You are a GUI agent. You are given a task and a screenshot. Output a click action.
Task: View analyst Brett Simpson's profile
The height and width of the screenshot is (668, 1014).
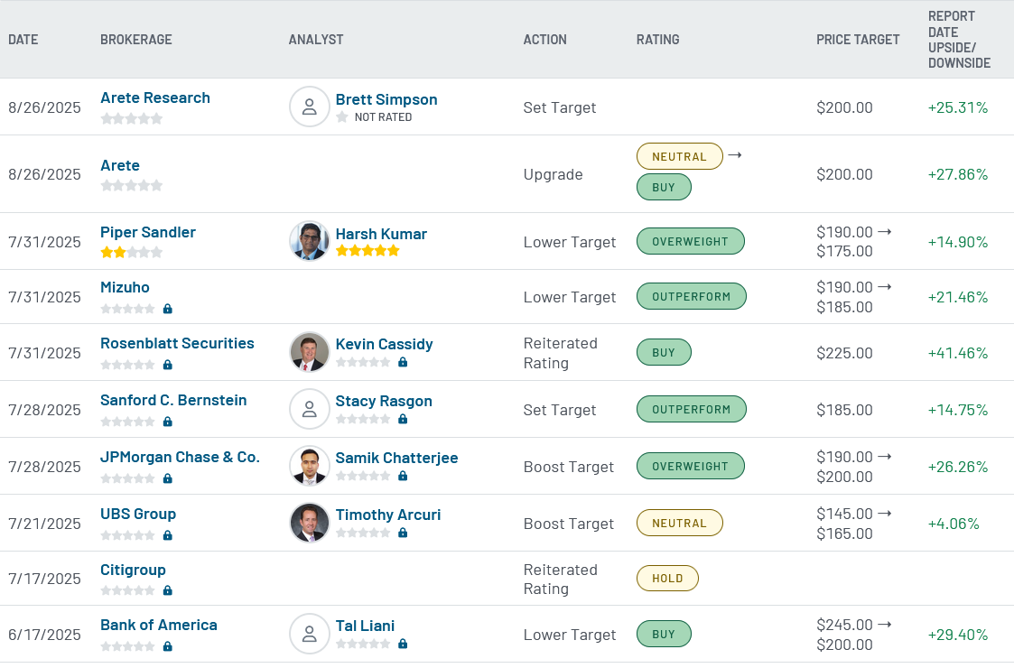(386, 99)
